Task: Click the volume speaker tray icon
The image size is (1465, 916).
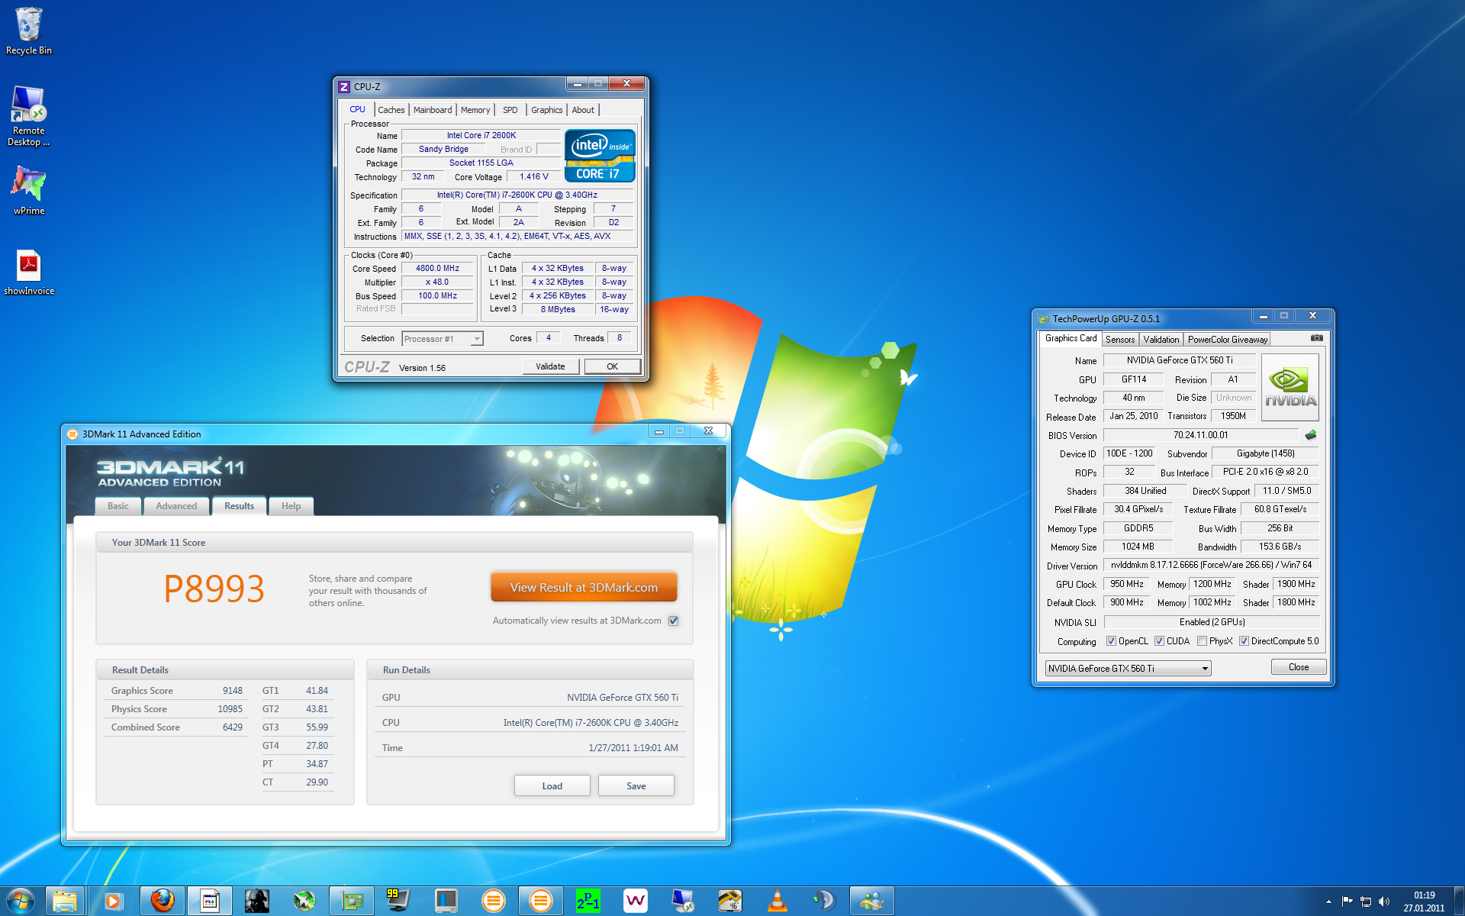Action: point(1384,901)
